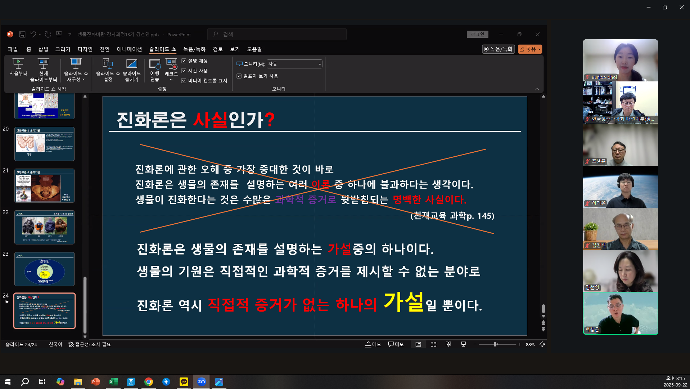Switch to the 애니메이션 ribbon tab

point(129,49)
